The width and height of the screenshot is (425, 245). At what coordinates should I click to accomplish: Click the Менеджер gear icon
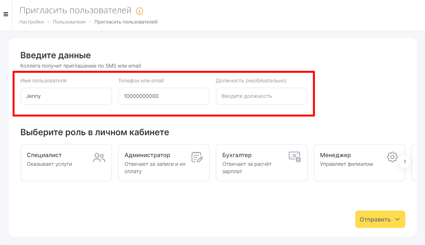pyautogui.click(x=392, y=157)
